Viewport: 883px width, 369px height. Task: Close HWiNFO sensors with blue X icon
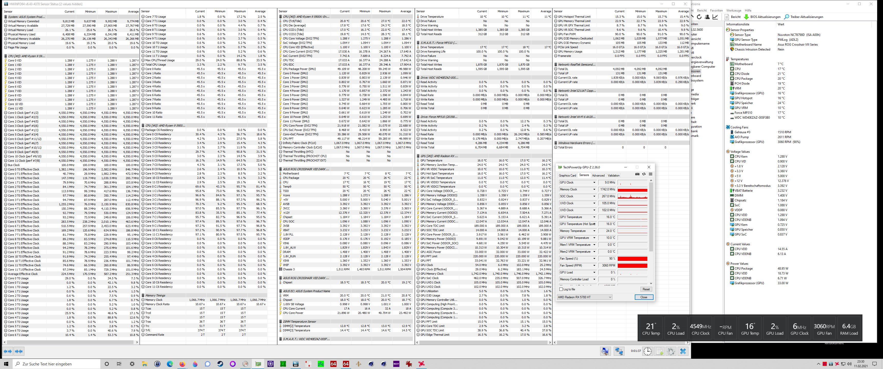point(683,351)
